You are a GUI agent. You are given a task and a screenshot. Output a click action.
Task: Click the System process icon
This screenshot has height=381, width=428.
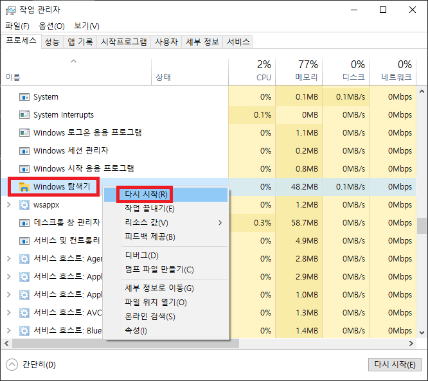click(x=24, y=97)
